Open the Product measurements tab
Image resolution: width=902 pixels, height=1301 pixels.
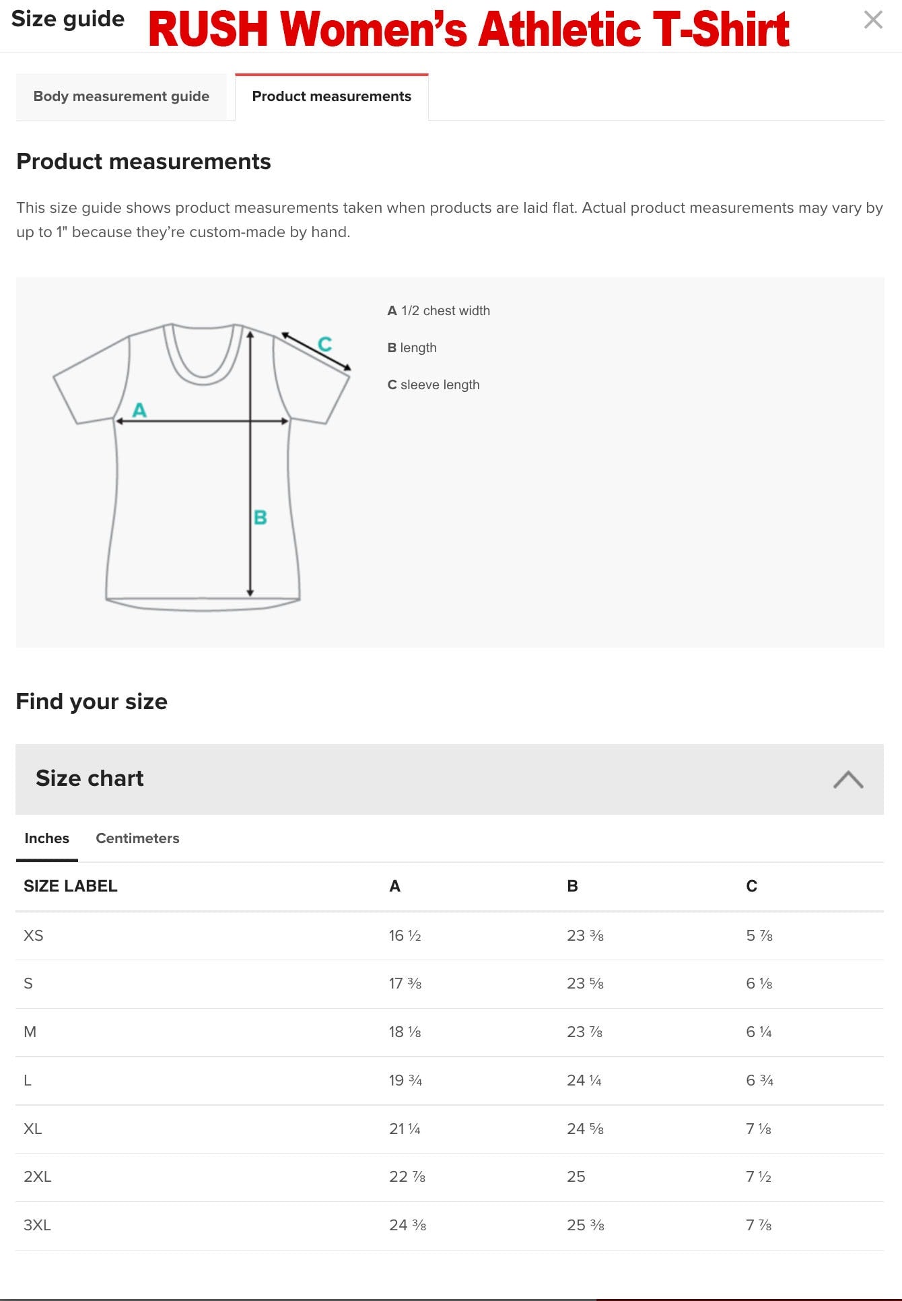pyautogui.click(x=331, y=96)
